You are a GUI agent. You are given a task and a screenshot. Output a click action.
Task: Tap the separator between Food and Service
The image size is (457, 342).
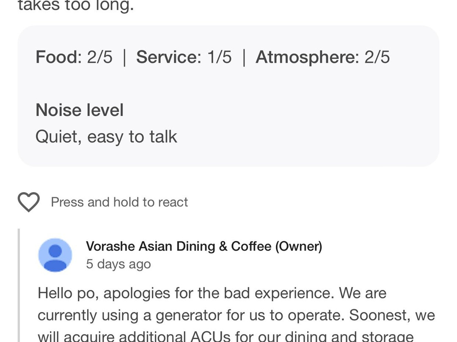(124, 57)
